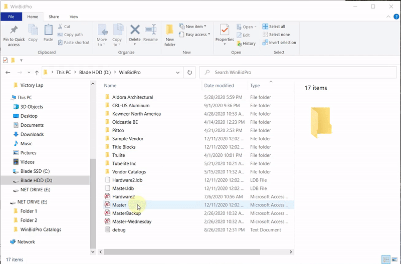This screenshot has height=264, width=401.
Task: Click the Cut scissors icon
Action: click(60, 27)
